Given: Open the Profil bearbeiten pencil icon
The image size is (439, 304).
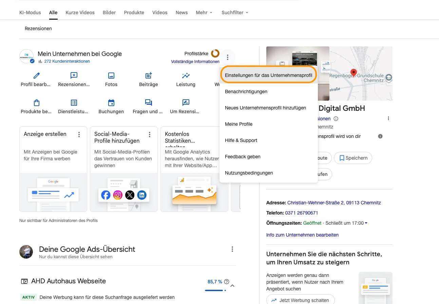Looking at the screenshot, I should [x=36, y=75].
